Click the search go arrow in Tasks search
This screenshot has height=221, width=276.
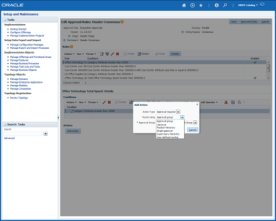tap(45, 134)
